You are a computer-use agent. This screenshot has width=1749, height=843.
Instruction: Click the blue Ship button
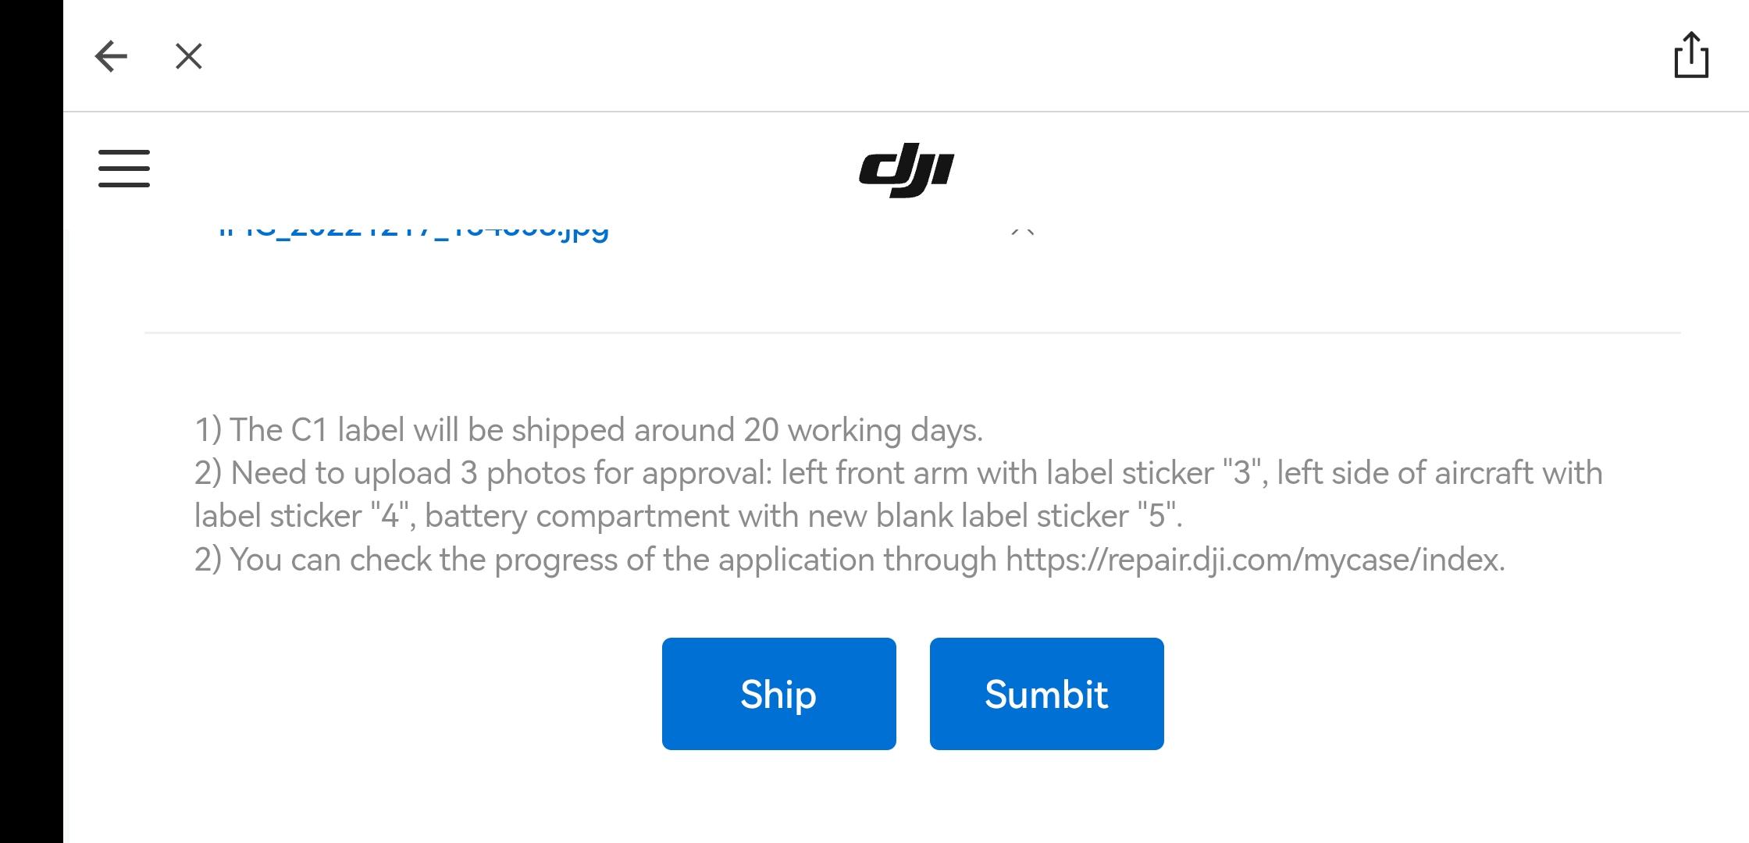pos(779,694)
